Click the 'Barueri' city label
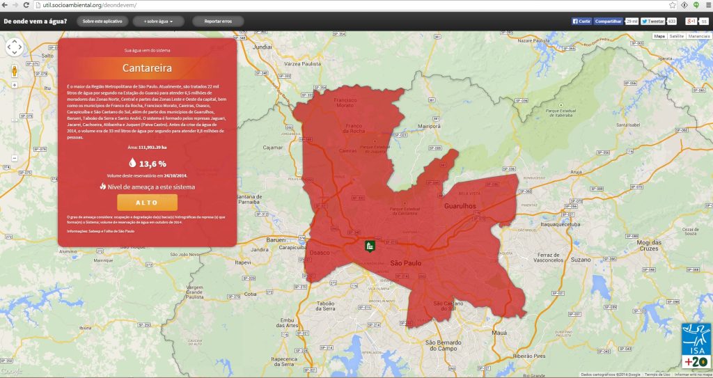 pyautogui.click(x=276, y=239)
